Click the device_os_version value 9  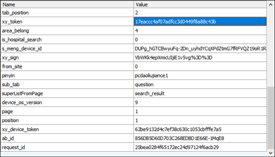(200, 102)
